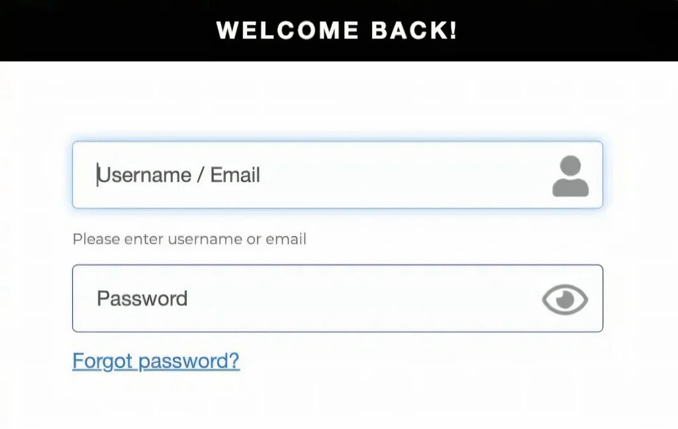
Task: Click the Password placeholder label
Action: pyautogui.click(x=142, y=299)
